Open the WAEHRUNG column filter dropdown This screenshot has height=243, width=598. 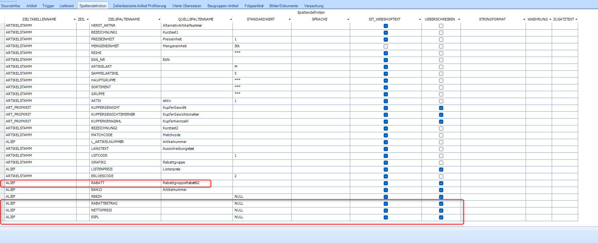pos(550,20)
